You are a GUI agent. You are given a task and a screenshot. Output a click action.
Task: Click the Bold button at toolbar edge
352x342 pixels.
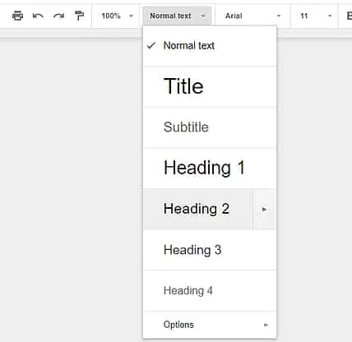350,16
